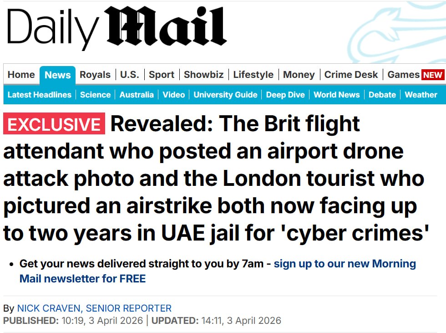Check the Weather link
Viewport: 446px width, 333px height.
[x=421, y=95]
